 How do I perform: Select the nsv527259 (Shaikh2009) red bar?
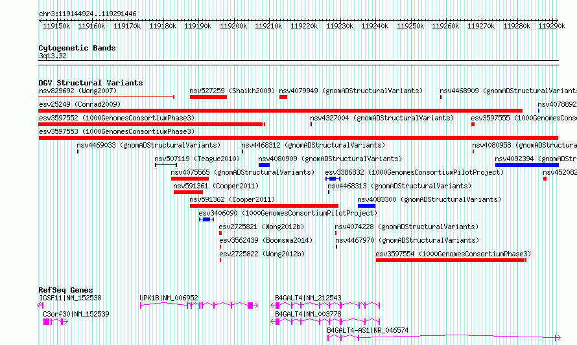(x=208, y=97)
